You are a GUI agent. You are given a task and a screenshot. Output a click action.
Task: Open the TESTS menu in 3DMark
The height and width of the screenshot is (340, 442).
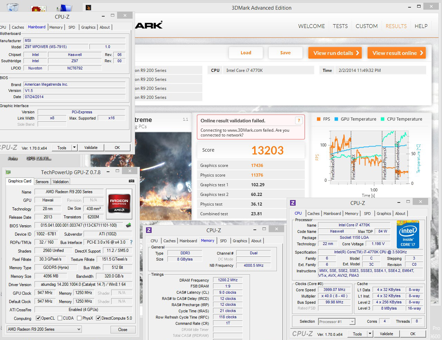coord(340,26)
